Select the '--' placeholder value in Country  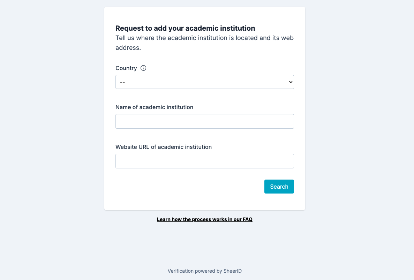[122, 82]
